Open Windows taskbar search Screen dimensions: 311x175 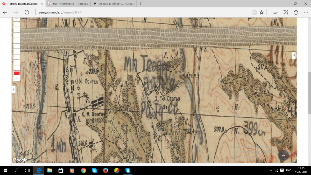point(16,170)
